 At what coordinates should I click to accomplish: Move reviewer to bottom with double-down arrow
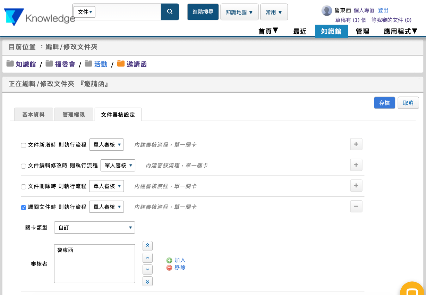tap(147, 281)
